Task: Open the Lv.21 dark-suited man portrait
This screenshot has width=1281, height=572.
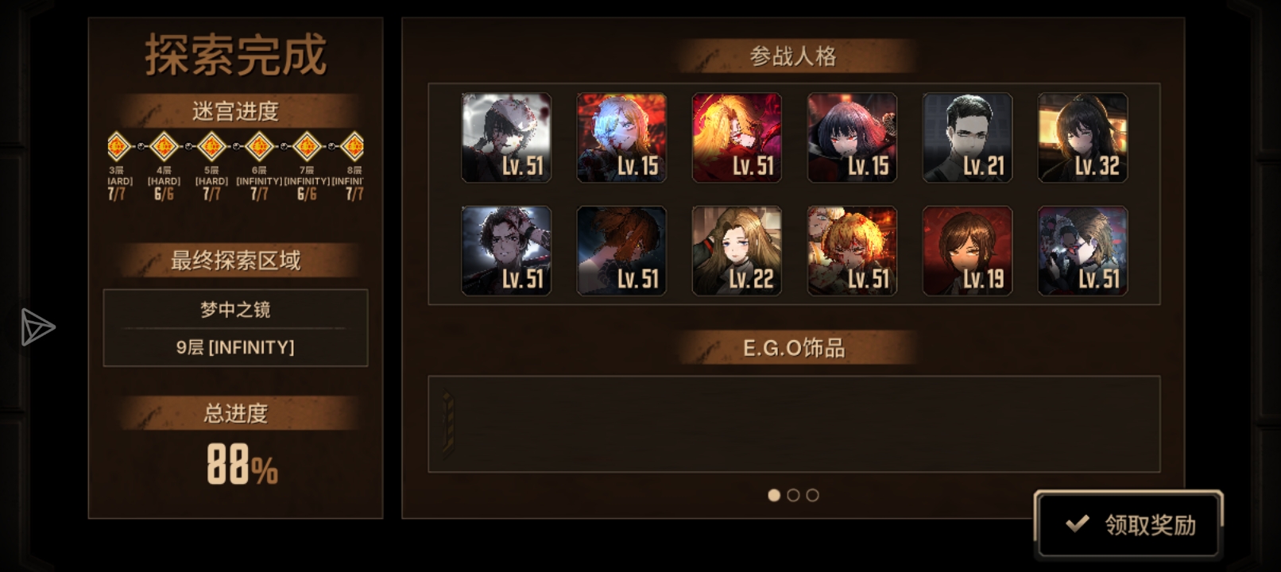Action: [967, 137]
